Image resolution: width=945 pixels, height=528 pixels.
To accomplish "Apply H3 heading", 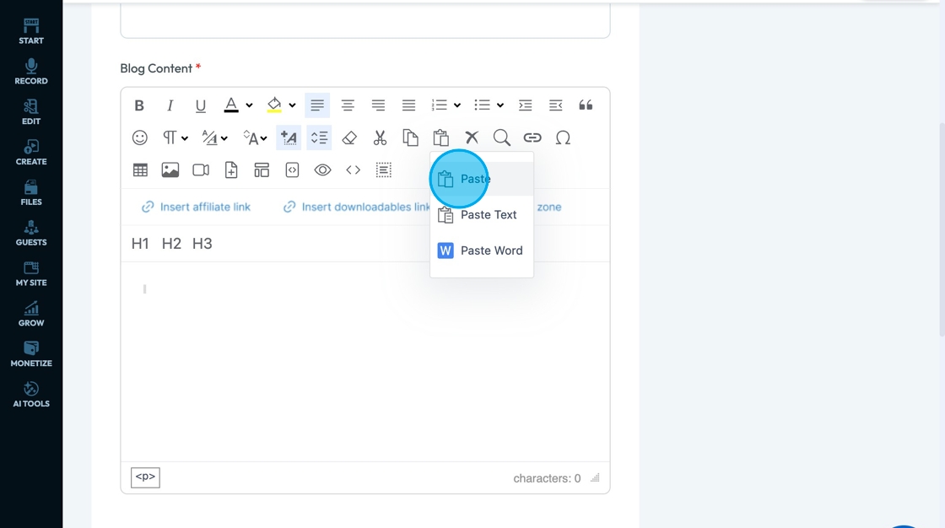I will point(202,244).
